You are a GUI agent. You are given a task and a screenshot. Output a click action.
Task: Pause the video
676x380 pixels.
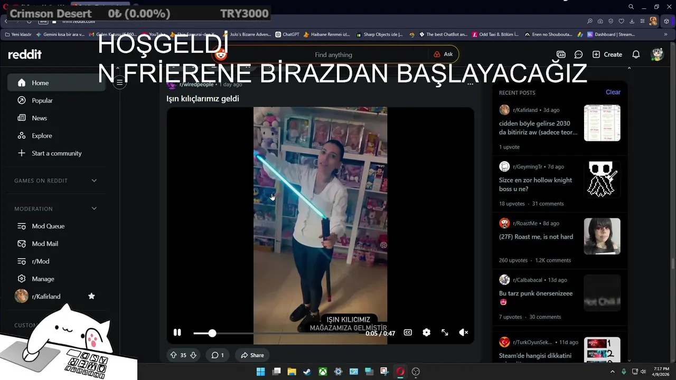177,332
